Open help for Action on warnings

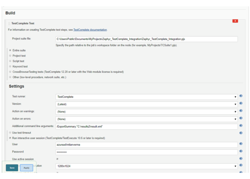241,111
